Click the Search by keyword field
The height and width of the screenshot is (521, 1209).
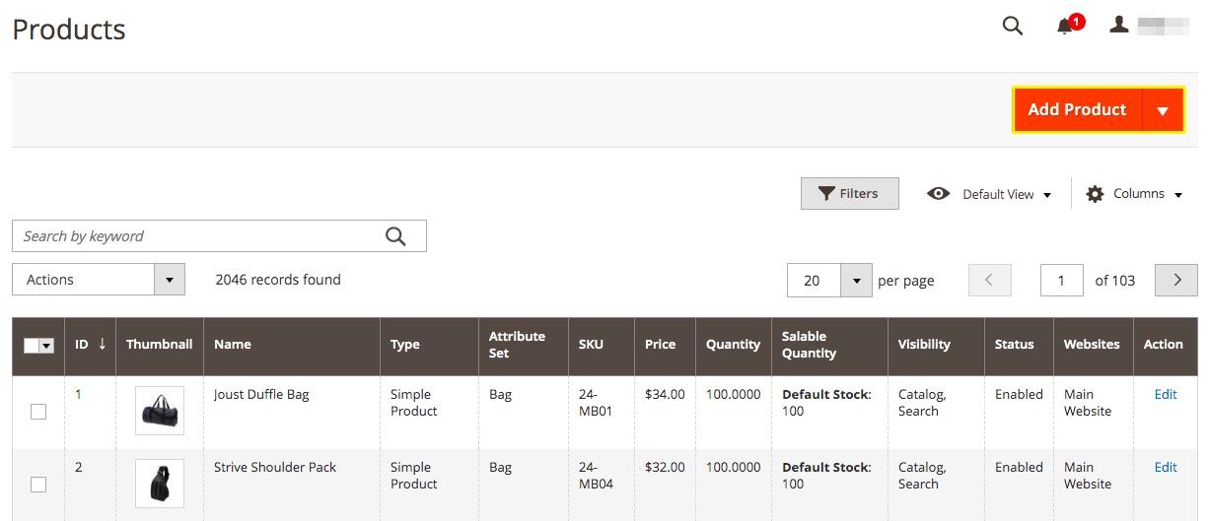pyautogui.click(x=197, y=236)
